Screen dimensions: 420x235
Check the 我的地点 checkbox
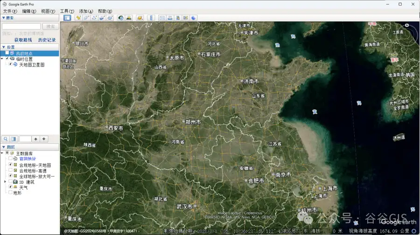(7, 53)
